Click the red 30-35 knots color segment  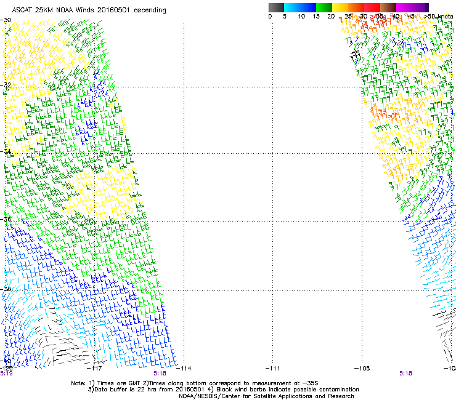click(372, 7)
